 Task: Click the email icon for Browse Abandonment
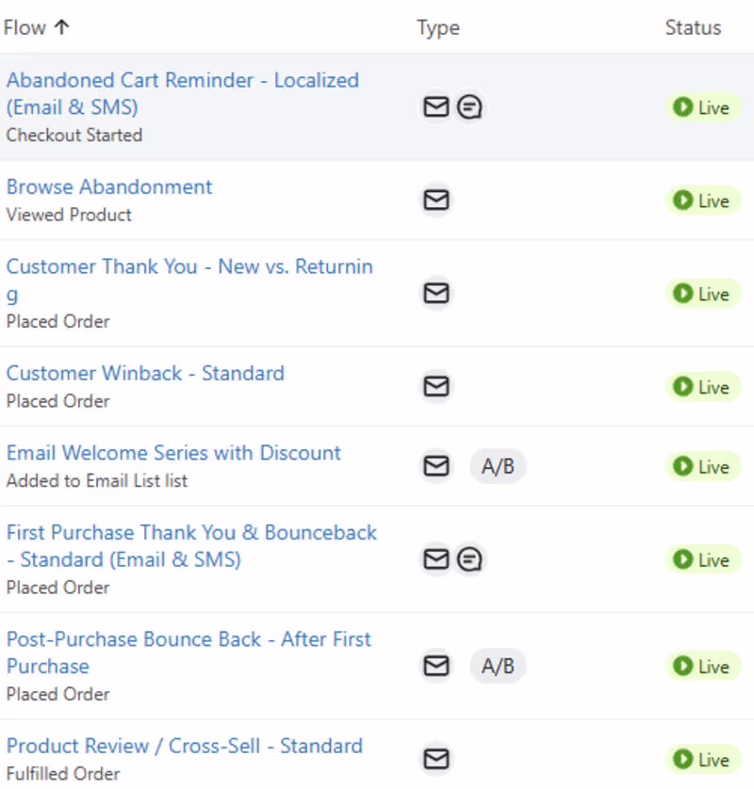435,200
